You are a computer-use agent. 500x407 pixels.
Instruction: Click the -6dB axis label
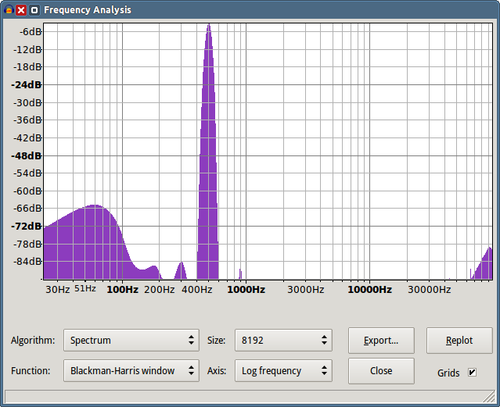[31, 31]
